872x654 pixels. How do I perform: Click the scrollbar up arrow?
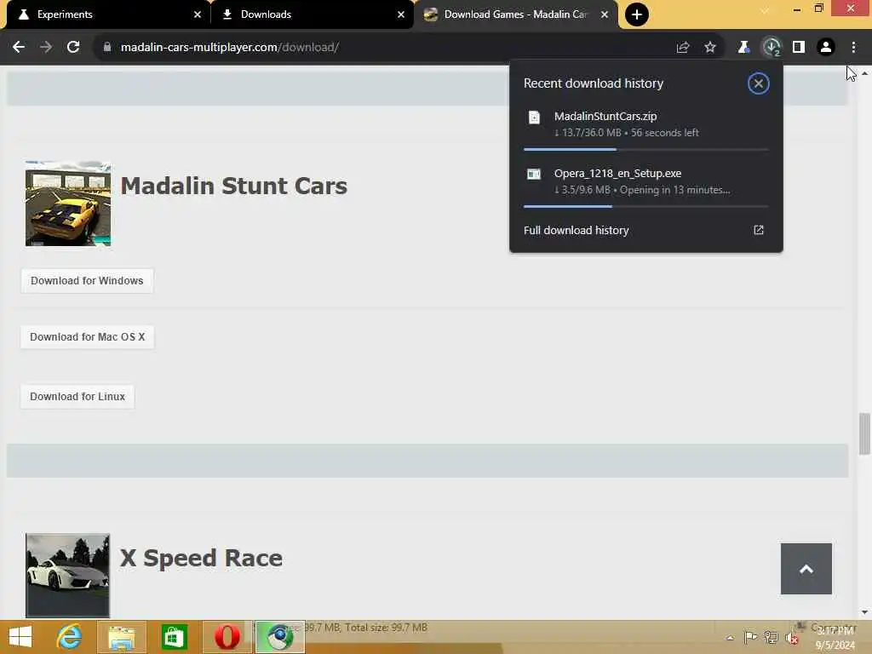[864, 73]
